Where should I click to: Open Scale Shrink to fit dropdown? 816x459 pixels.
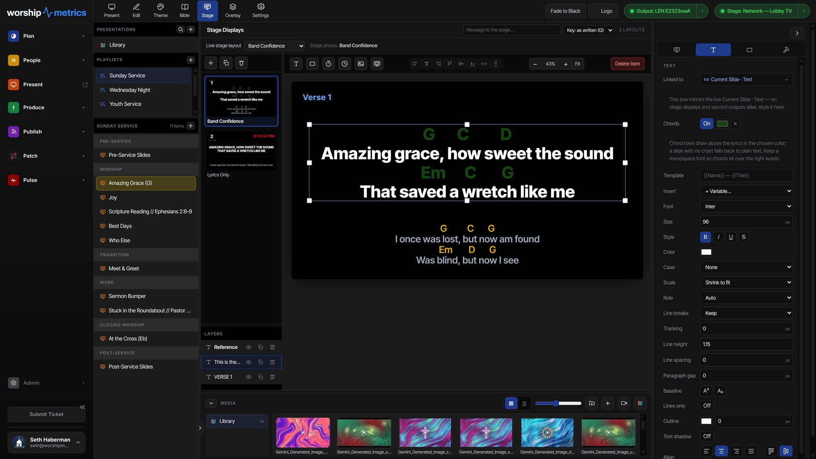pyautogui.click(x=746, y=283)
